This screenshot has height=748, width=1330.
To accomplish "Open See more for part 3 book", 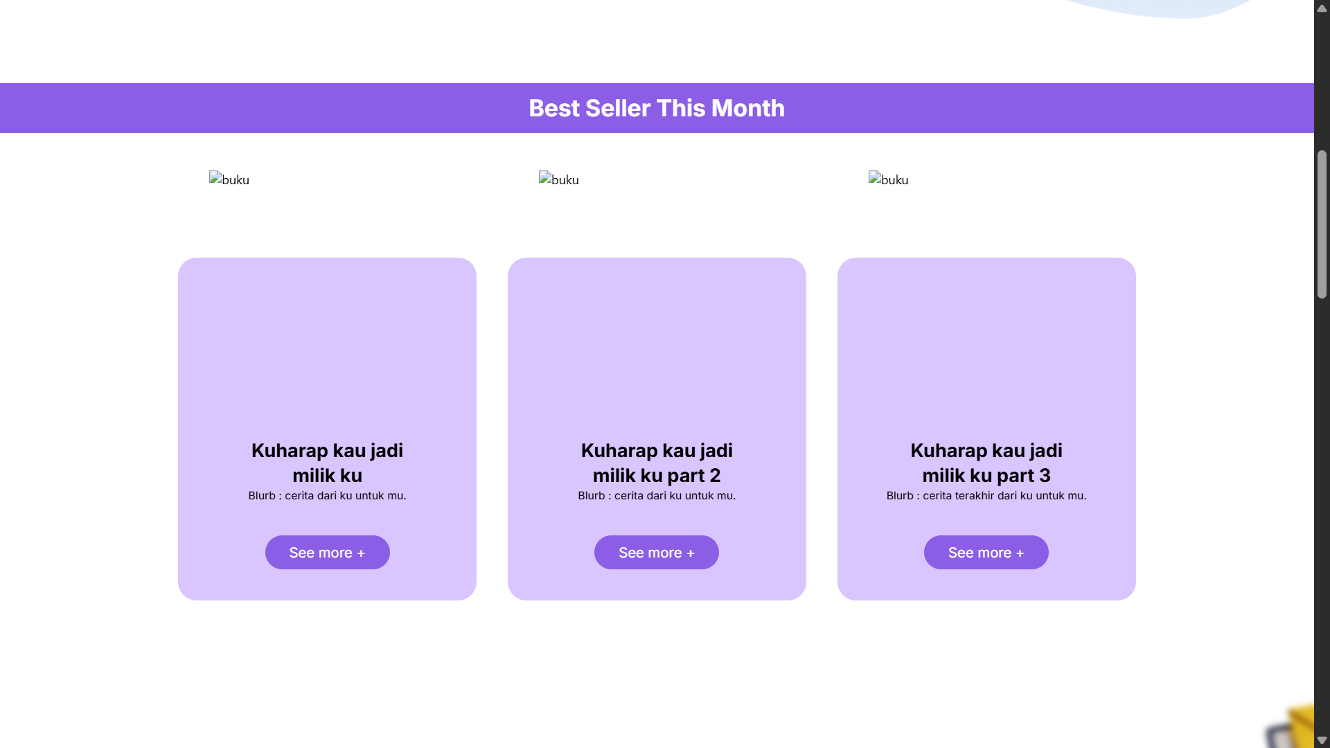I will pyautogui.click(x=986, y=552).
